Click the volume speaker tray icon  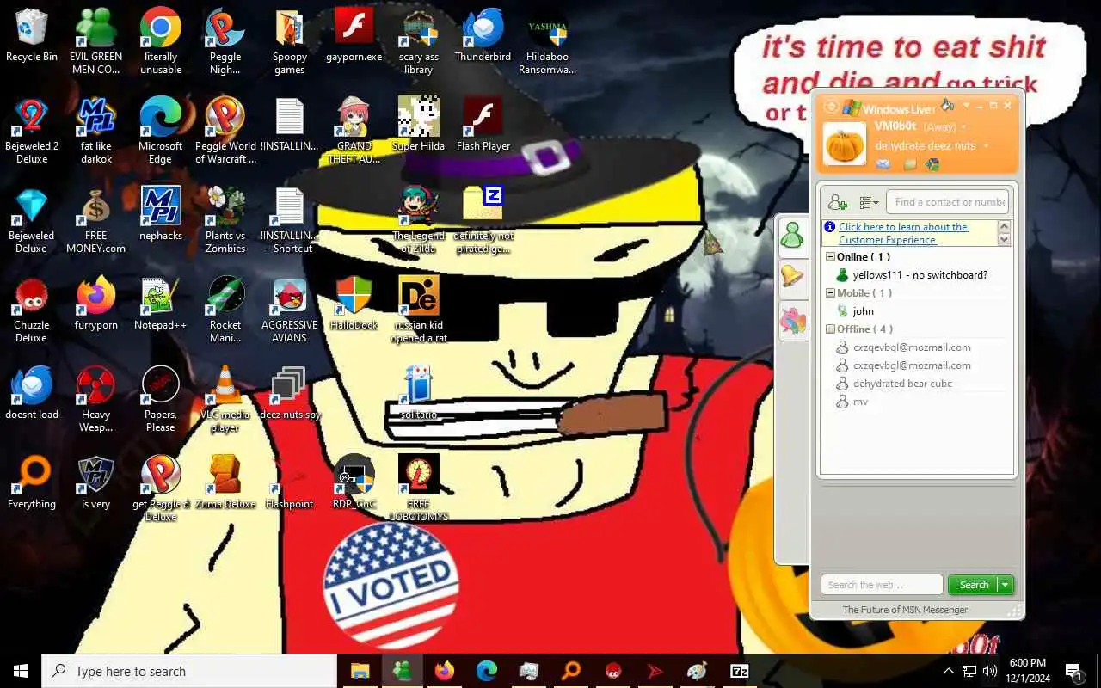(990, 671)
